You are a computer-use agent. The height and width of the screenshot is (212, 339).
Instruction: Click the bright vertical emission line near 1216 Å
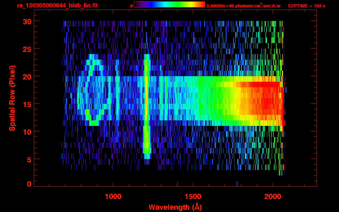[x=147, y=106]
